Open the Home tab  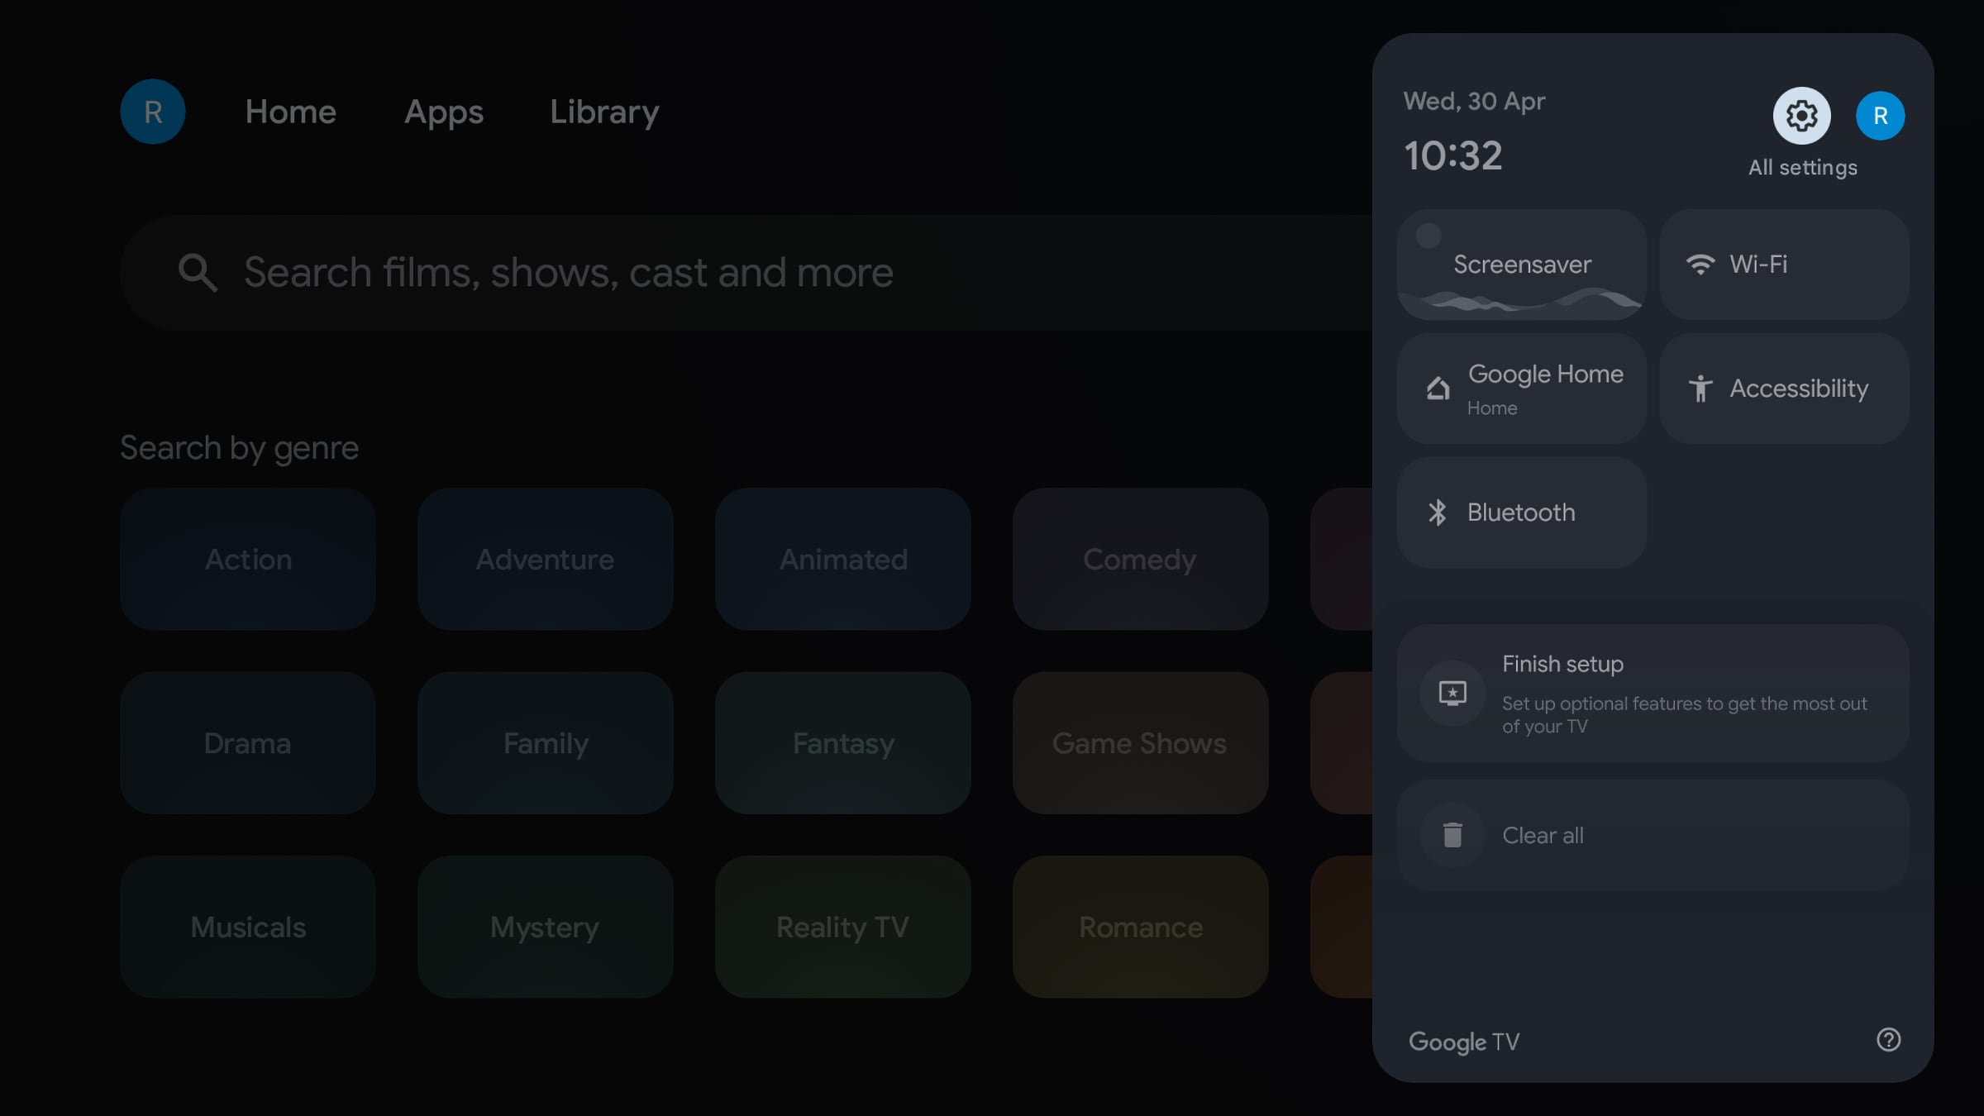pyautogui.click(x=290, y=112)
